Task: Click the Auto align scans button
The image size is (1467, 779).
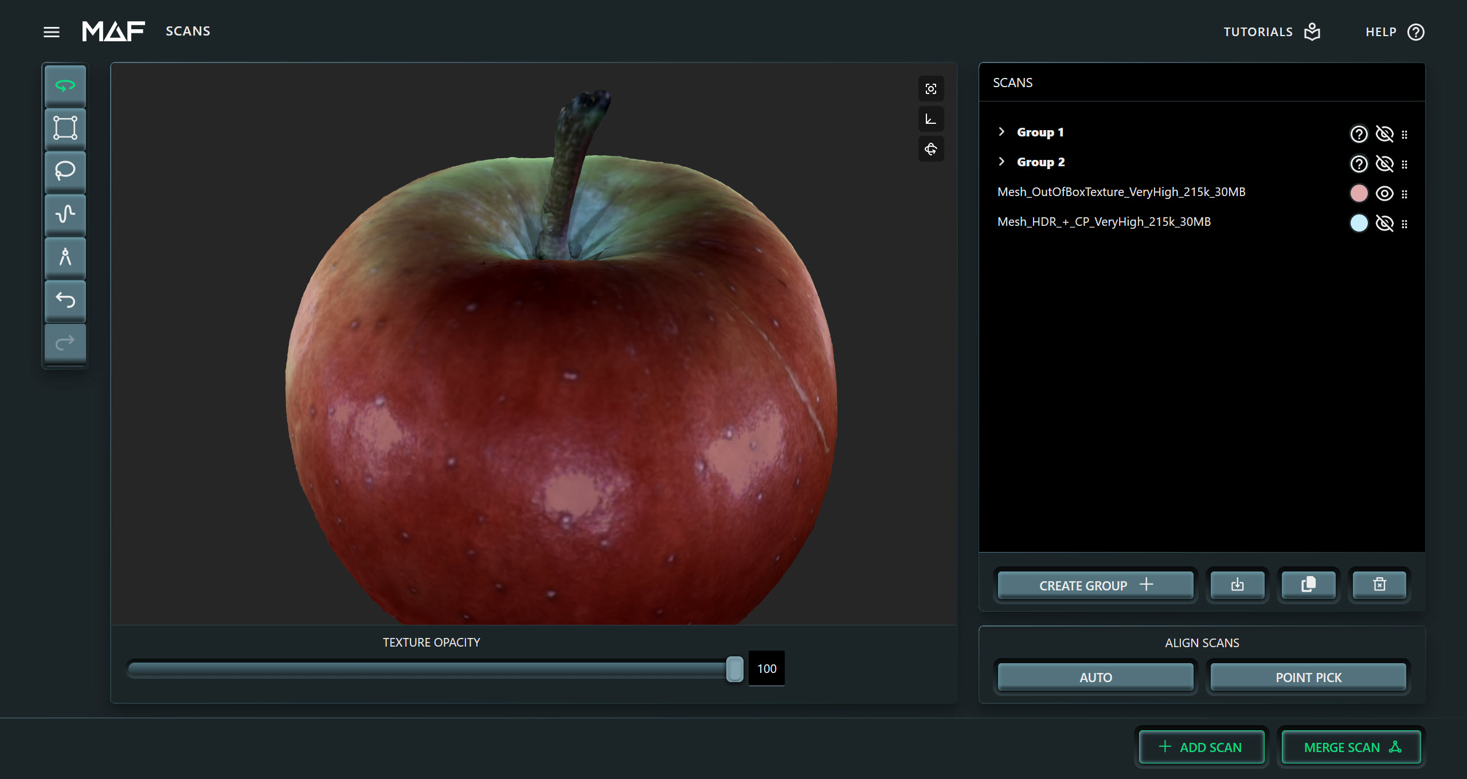Action: click(1096, 678)
